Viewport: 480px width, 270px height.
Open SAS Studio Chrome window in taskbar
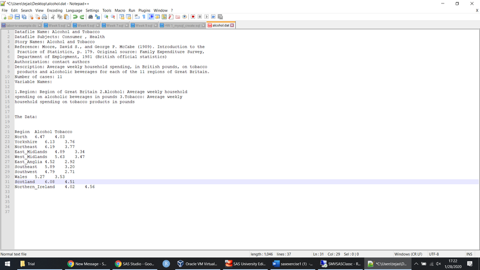pos(135,264)
